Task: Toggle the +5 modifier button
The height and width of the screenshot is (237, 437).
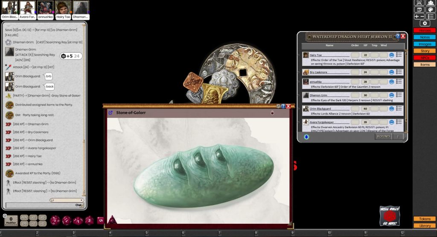Action: [x=43, y=217]
